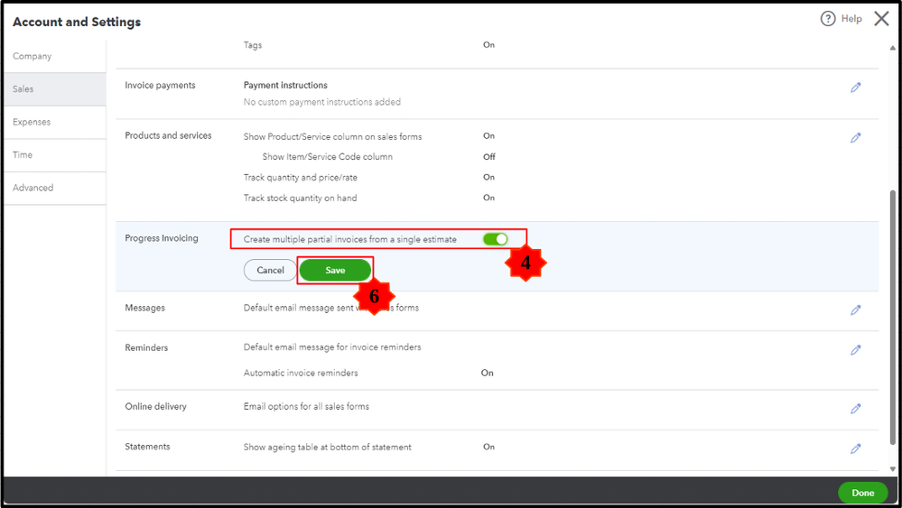Open Reminders section edit pencil
The image size is (902, 508).
[855, 350]
